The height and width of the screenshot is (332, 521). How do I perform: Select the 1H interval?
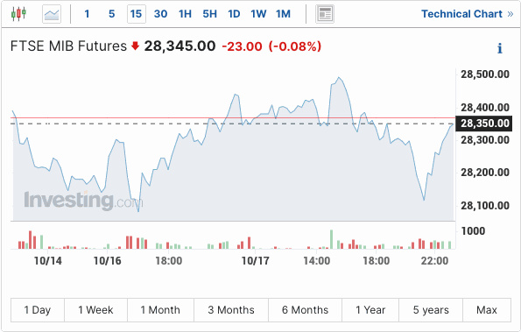[185, 14]
